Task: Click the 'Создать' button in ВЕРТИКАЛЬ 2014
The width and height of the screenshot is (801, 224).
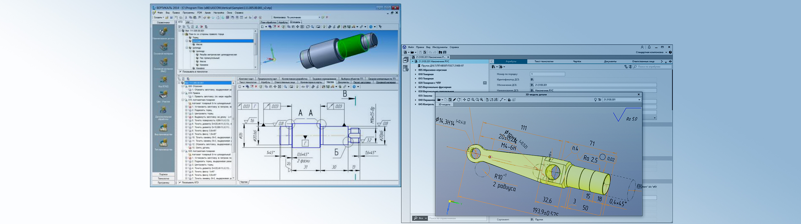Action: click(158, 18)
